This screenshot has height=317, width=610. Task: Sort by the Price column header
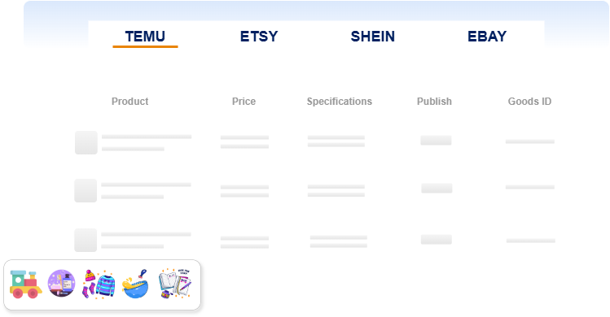pyautogui.click(x=244, y=102)
